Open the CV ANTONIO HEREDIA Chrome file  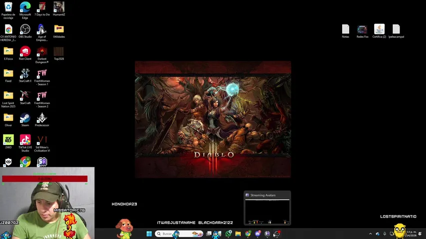[8, 32]
